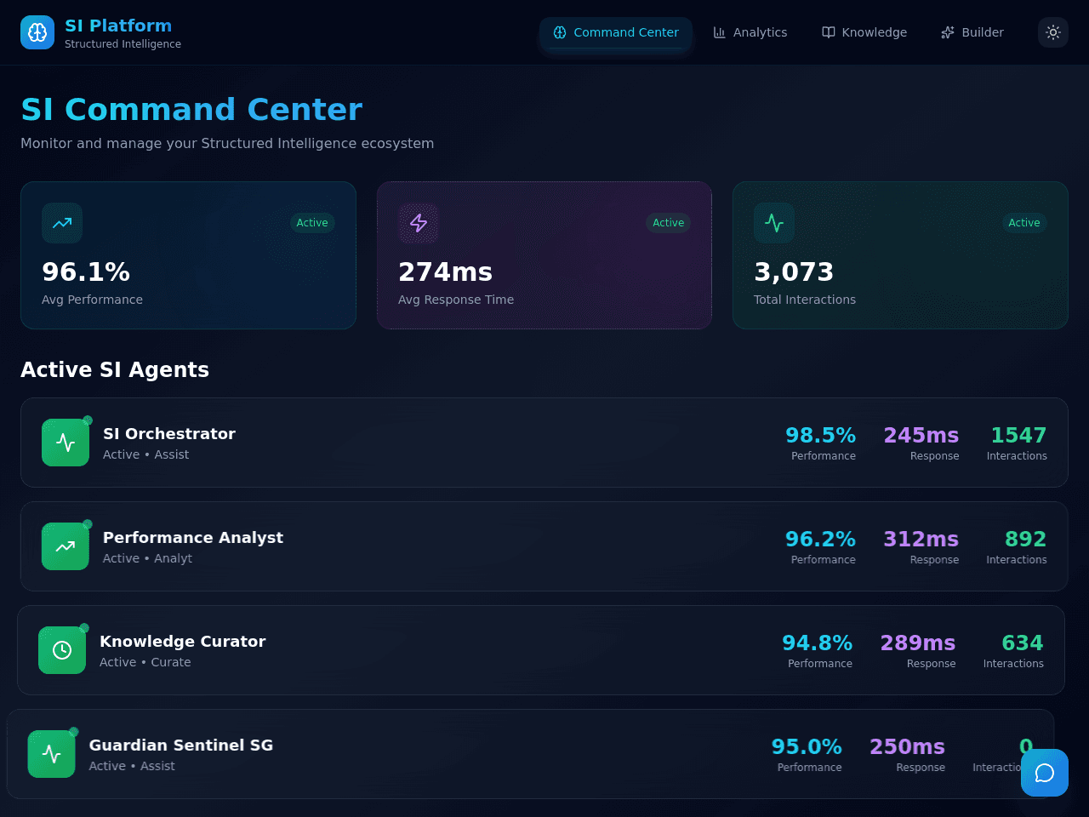This screenshot has width=1089, height=817.
Task: Click the Guardian Sentinel SG pulse icon
Action: pos(52,754)
